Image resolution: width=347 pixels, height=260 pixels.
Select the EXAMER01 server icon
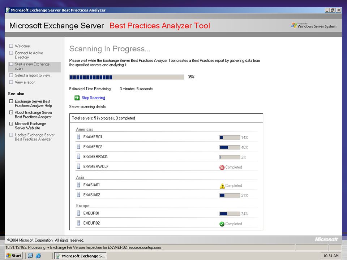[x=78, y=136]
